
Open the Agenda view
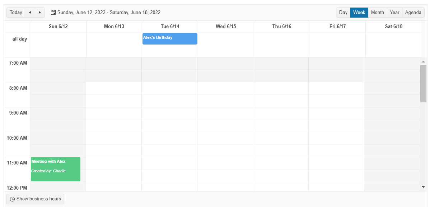pyautogui.click(x=413, y=12)
